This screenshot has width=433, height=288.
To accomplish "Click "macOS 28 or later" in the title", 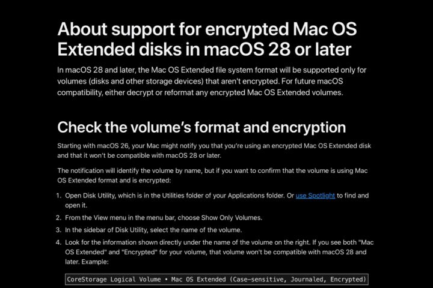I will (277, 50).
